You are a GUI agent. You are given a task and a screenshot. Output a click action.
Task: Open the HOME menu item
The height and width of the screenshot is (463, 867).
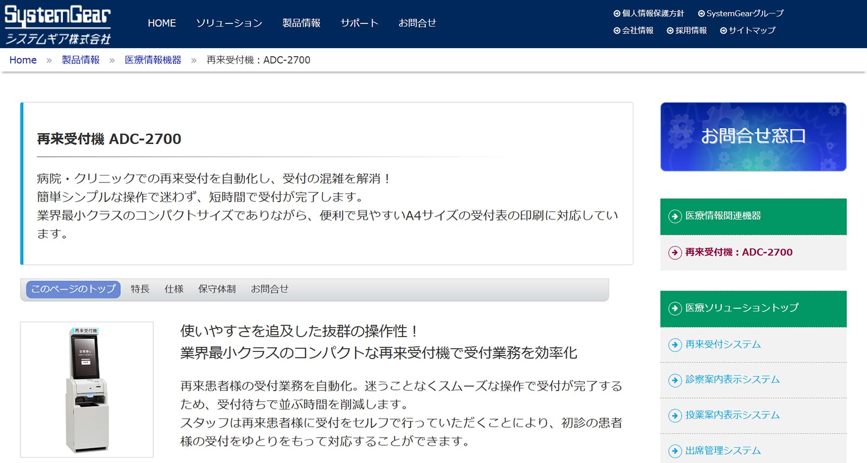(161, 23)
